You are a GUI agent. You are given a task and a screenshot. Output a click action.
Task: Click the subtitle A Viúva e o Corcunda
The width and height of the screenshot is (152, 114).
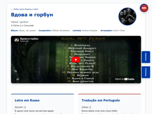[x=22, y=26]
